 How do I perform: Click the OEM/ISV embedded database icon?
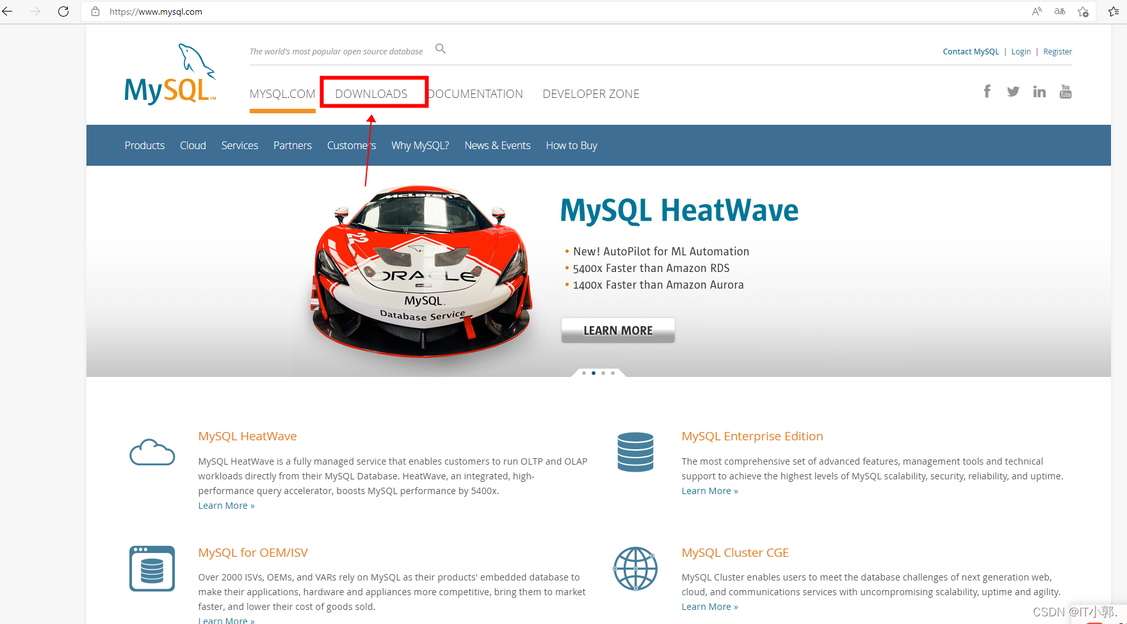152,568
